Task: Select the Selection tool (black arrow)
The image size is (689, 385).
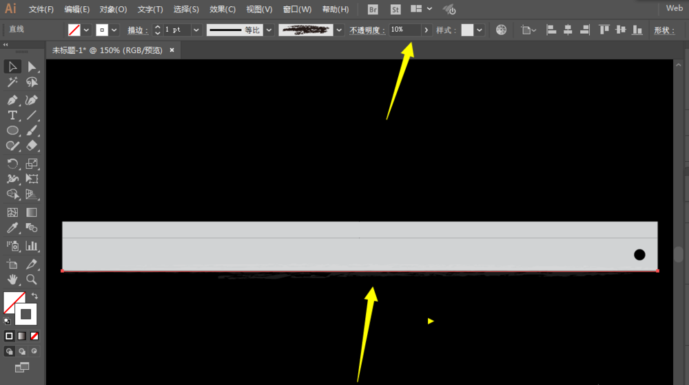Action: [12, 67]
